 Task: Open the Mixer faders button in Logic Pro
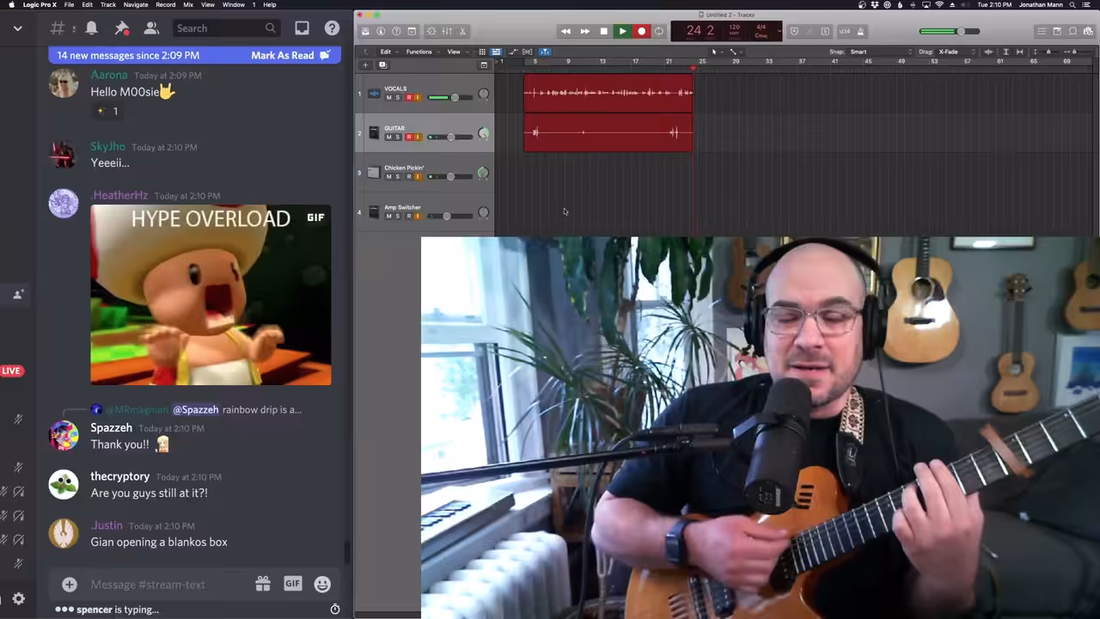pos(447,31)
